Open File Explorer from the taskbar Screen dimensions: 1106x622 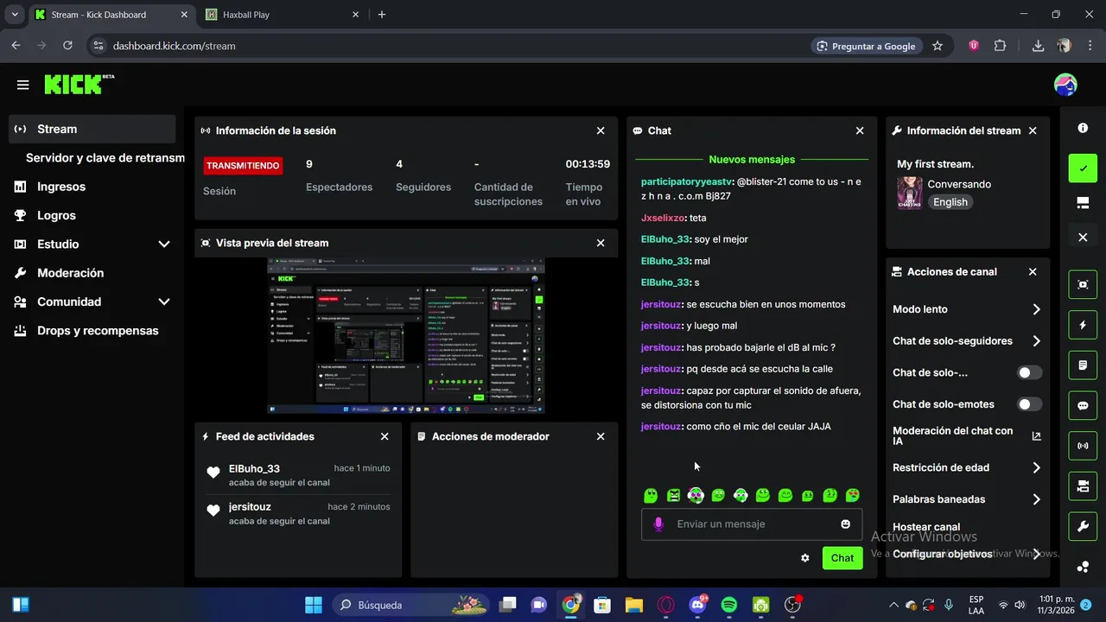coord(634,605)
